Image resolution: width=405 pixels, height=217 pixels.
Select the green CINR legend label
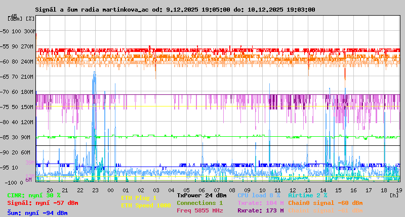click(x=34, y=195)
